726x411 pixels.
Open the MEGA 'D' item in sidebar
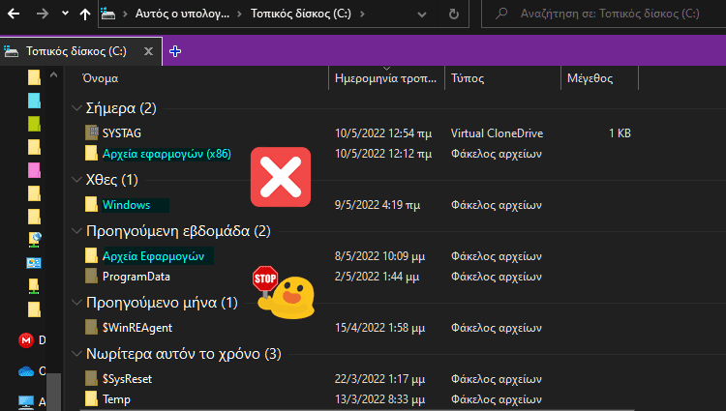pos(32,340)
